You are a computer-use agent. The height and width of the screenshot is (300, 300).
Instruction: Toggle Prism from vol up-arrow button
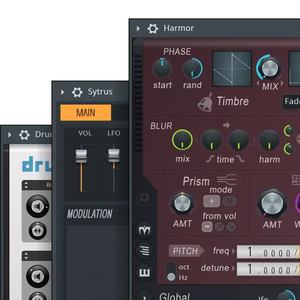tap(219, 227)
